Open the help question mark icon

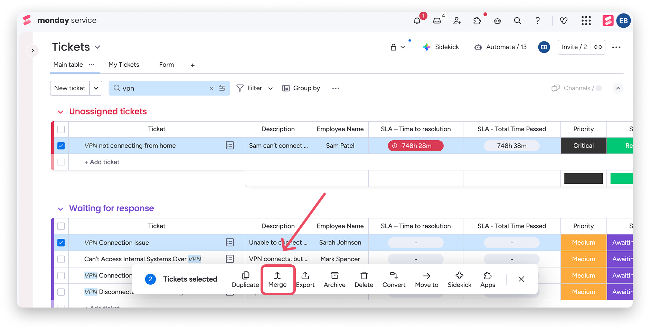(537, 21)
